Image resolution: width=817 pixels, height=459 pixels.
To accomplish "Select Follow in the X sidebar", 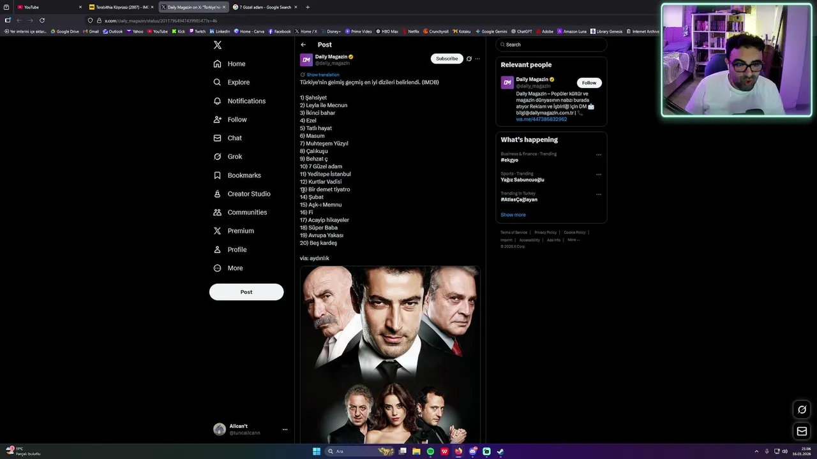I will click(x=230, y=119).
